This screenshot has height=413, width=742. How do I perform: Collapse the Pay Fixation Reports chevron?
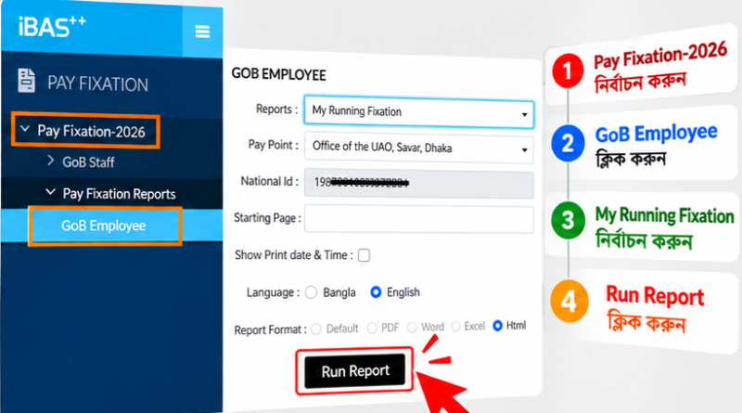(x=50, y=192)
